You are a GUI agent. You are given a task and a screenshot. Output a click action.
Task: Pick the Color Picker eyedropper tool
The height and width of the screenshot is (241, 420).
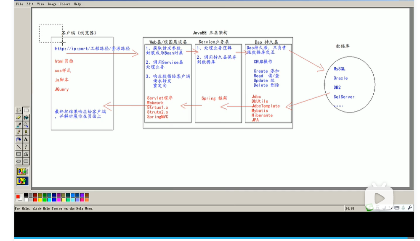(19, 125)
